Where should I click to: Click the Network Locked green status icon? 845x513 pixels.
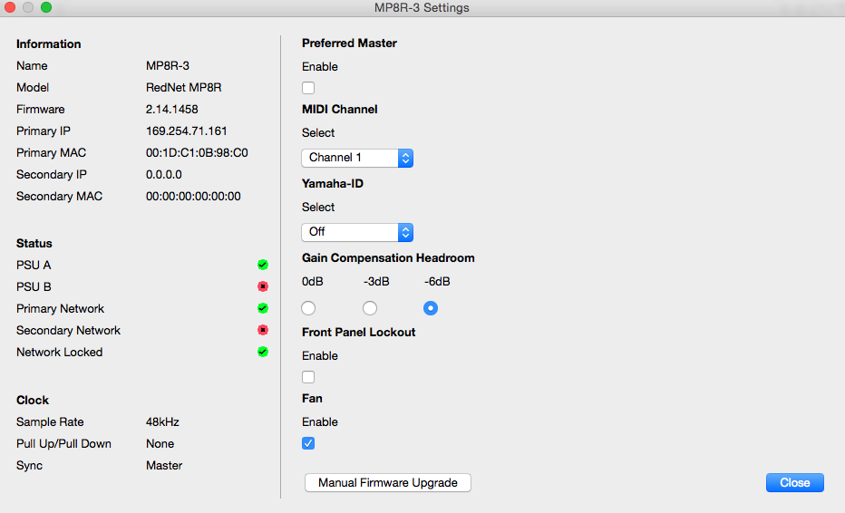(x=263, y=352)
